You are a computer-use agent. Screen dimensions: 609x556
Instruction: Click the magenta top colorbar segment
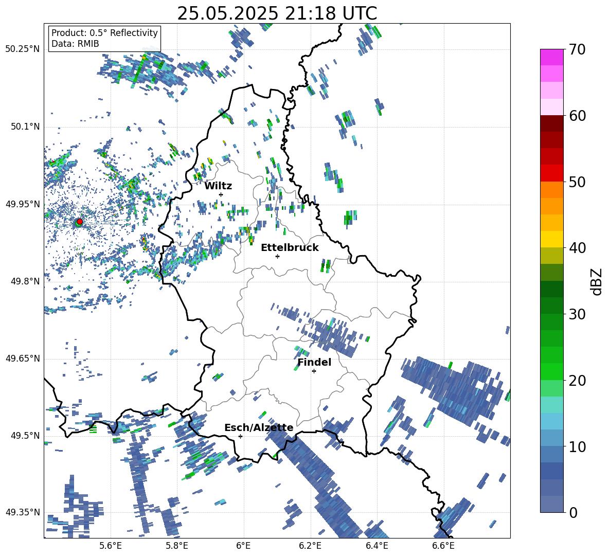click(x=551, y=57)
